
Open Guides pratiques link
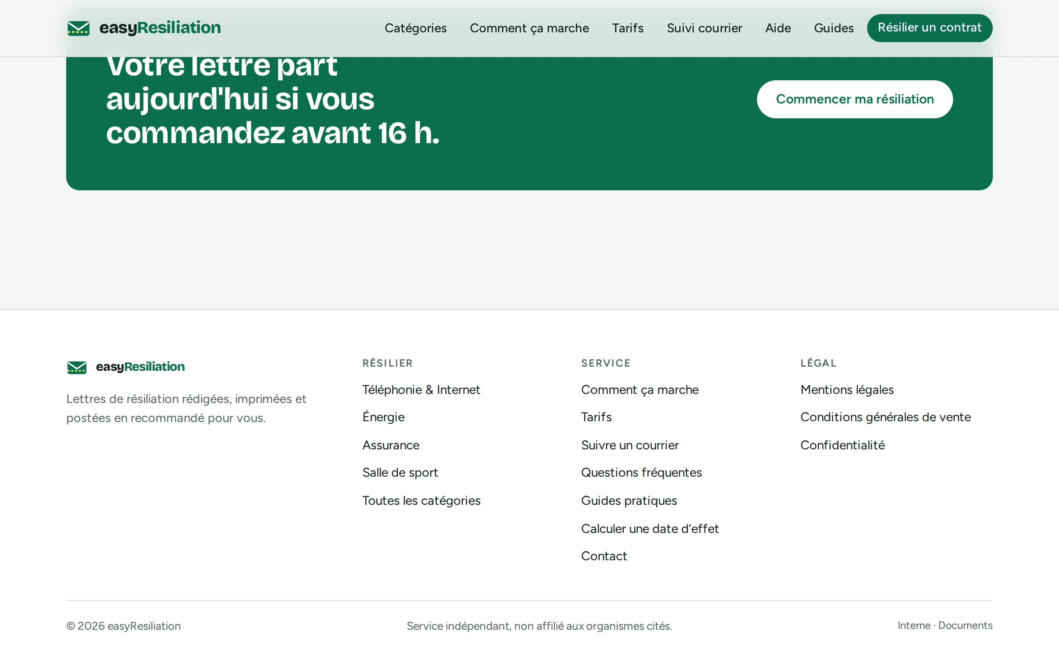tap(629, 501)
